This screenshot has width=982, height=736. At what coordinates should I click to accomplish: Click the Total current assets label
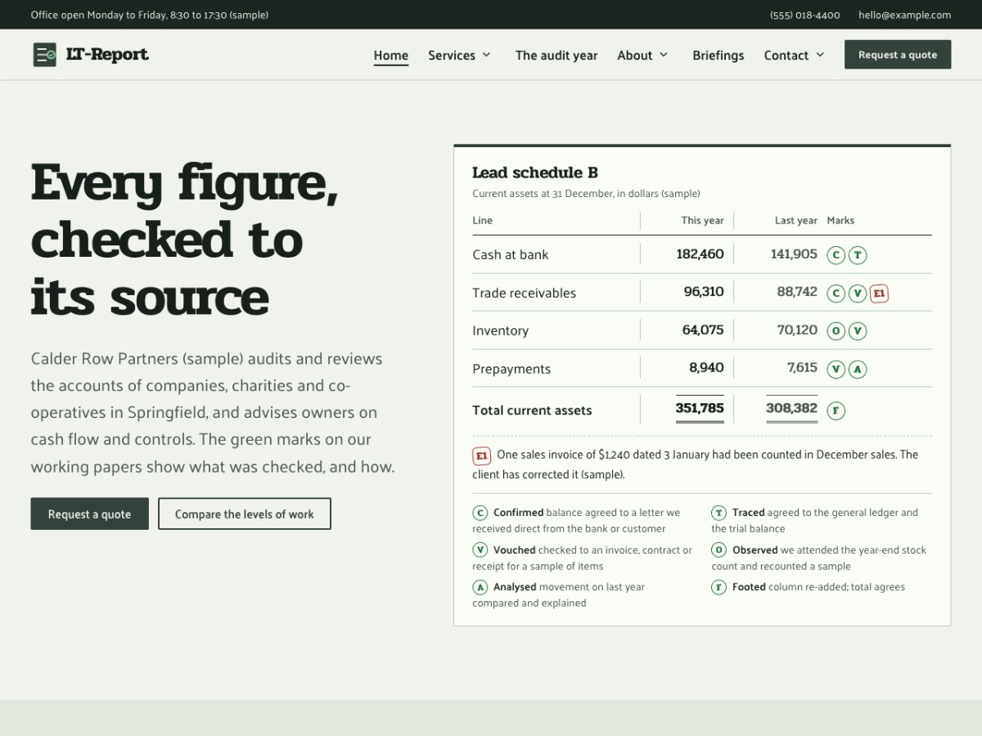pos(532,411)
